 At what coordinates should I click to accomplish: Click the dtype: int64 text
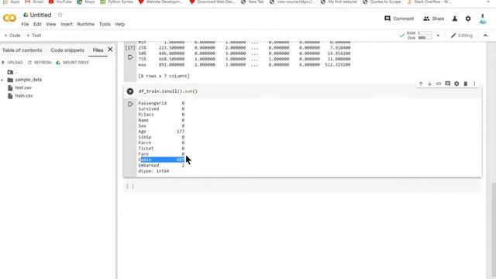click(153, 171)
